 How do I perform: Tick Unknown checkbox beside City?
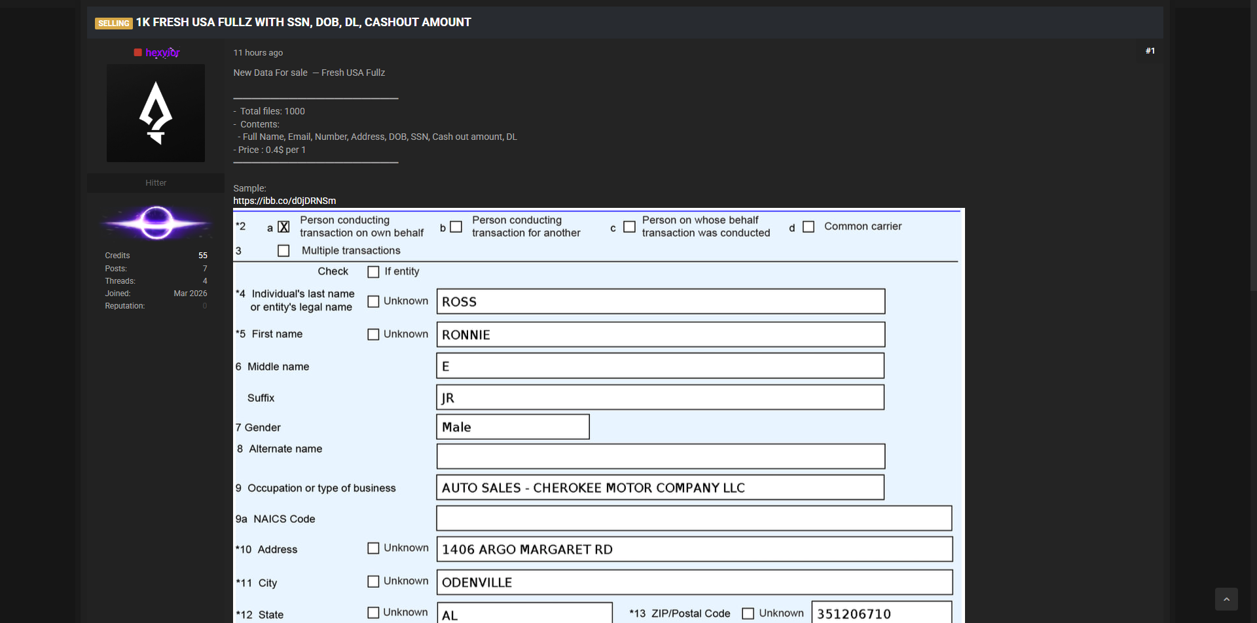(x=373, y=582)
